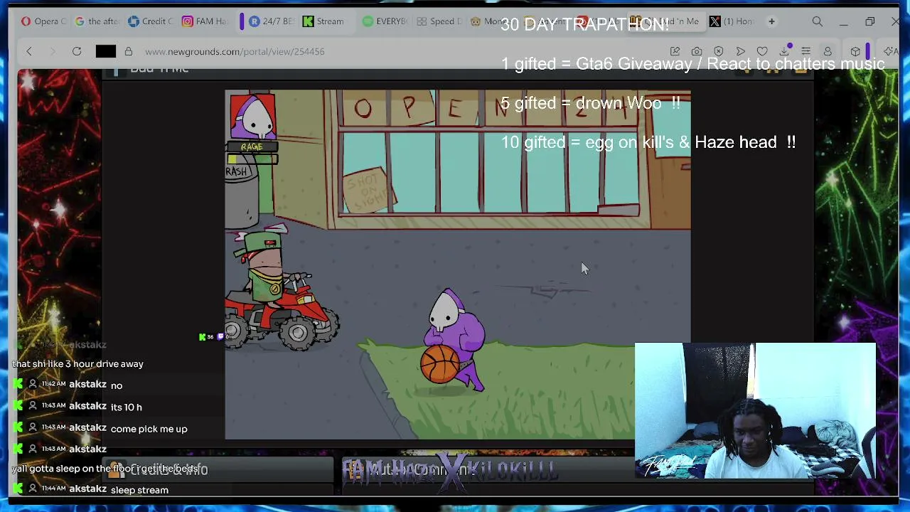Open the tab search magnifier
The image size is (910, 512).
point(818,21)
